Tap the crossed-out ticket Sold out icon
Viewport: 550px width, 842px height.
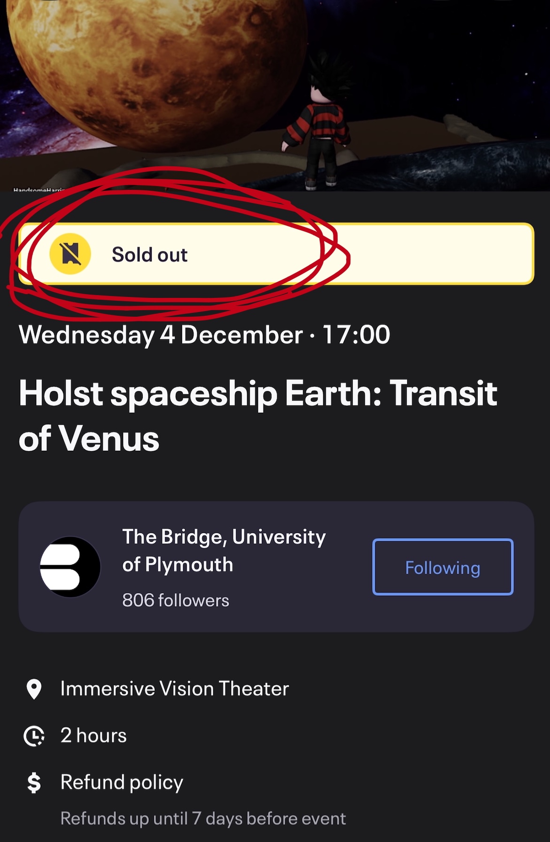pyautogui.click(x=70, y=254)
